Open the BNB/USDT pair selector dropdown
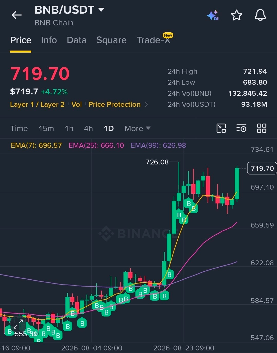This screenshot has width=277, height=353. point(69,10)
